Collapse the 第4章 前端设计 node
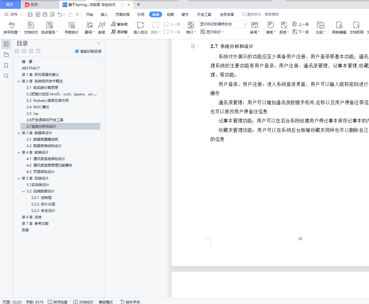Viewport: 369px width, 304px height. coord(19,152)
